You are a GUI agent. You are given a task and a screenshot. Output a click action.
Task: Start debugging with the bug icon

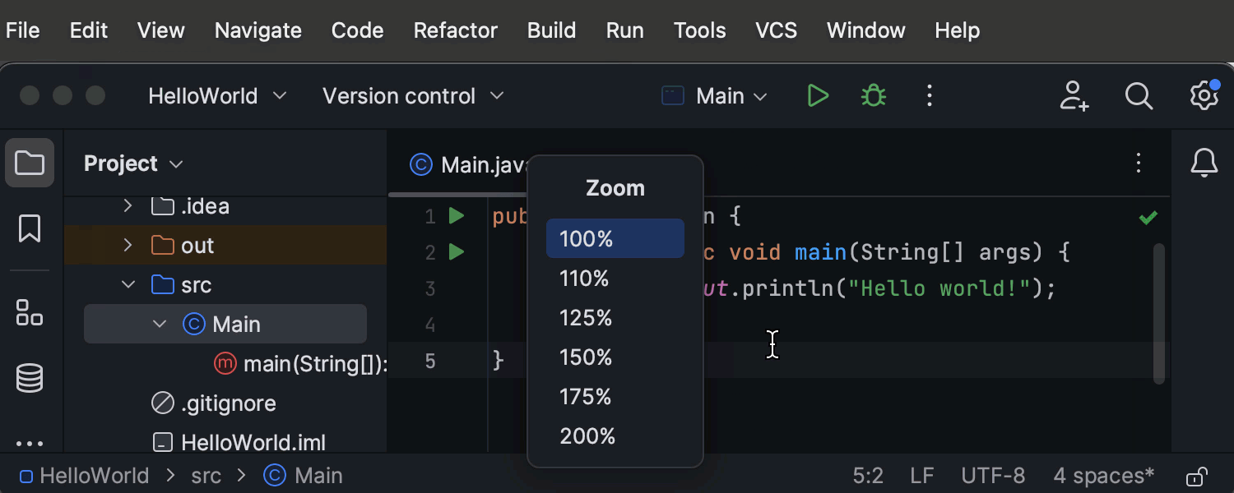click(873, 96)
